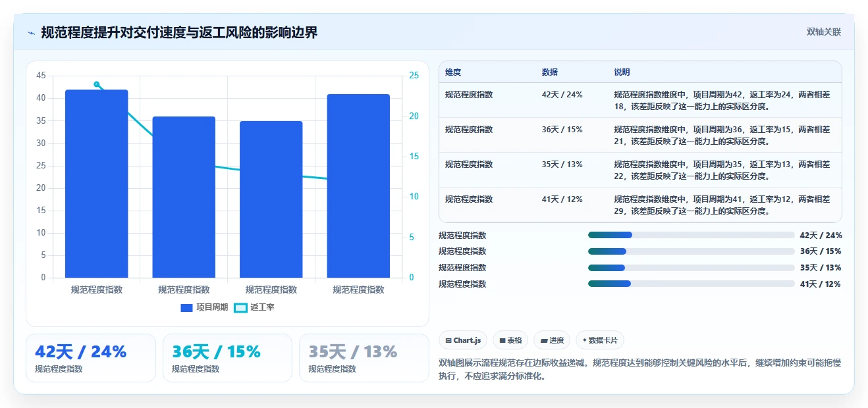
Task: Click the chart bar reaching 36 days
Action: click(184, 197)
